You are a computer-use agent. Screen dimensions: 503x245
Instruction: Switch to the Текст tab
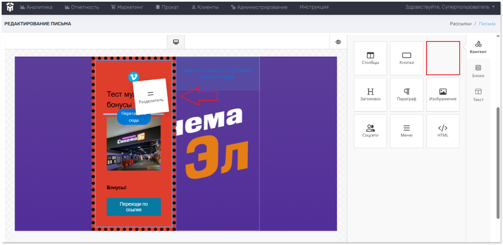[x=478, y=95]
